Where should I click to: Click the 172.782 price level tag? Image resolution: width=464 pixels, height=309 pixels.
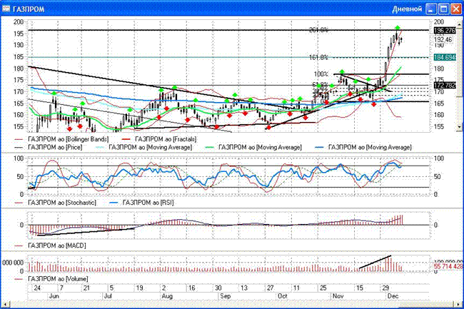(445, 86)
